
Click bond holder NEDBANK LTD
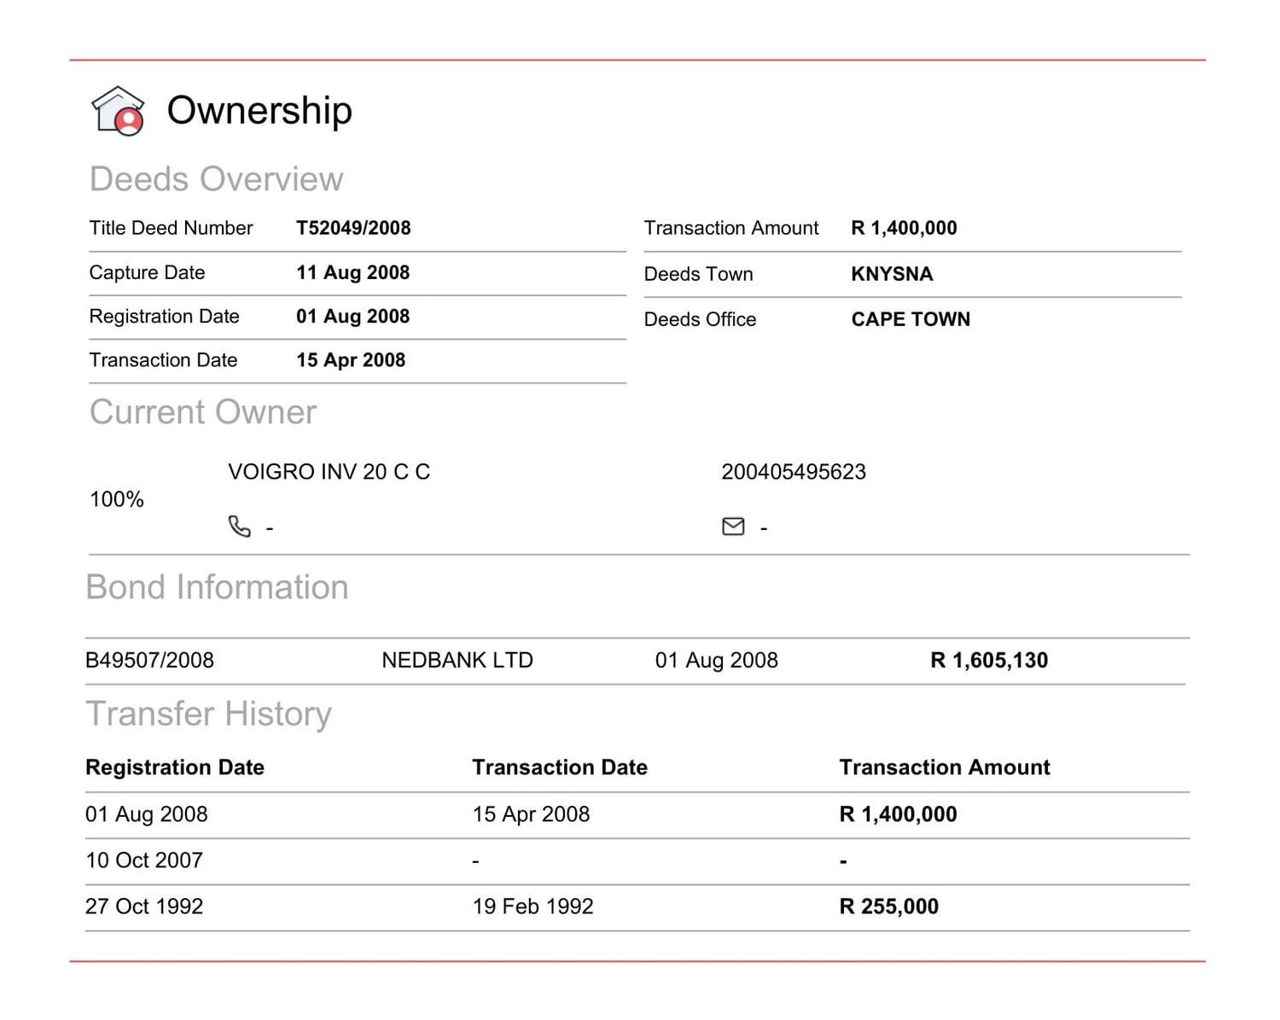pos(457,660)
